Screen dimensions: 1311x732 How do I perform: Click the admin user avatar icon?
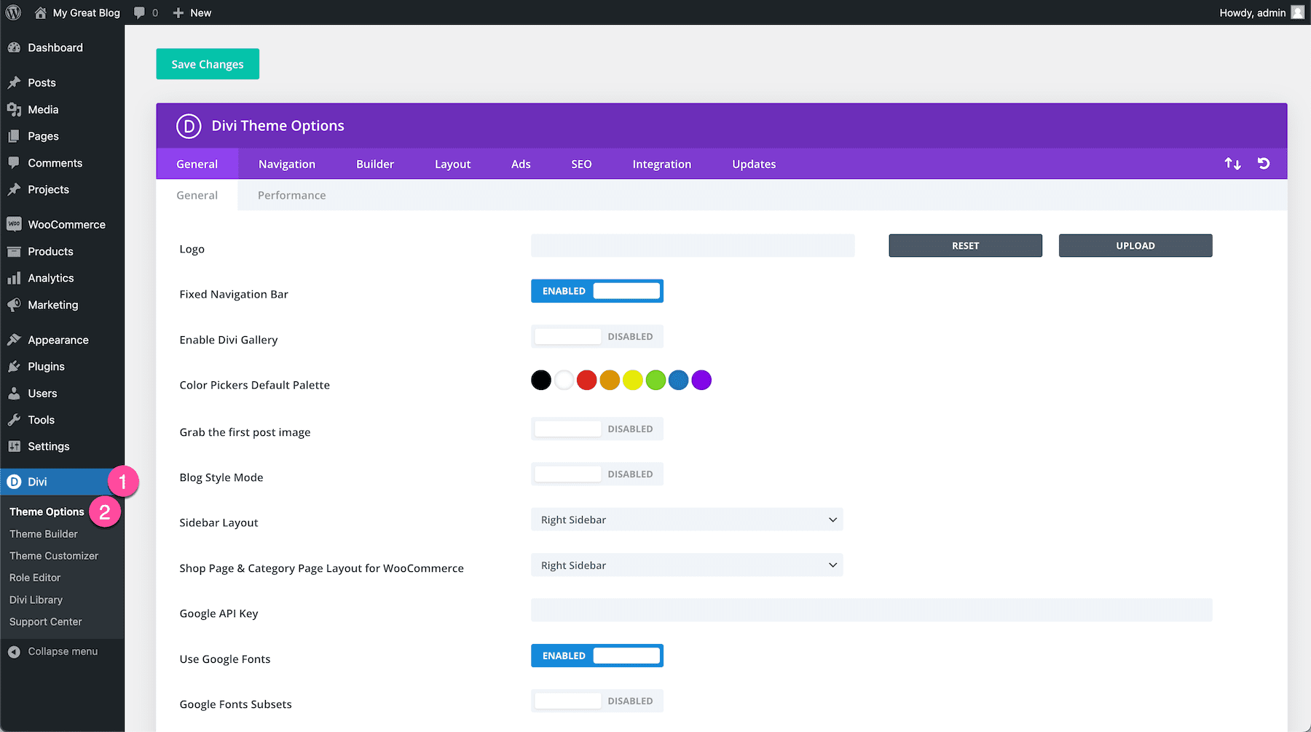coord(1297,12)
